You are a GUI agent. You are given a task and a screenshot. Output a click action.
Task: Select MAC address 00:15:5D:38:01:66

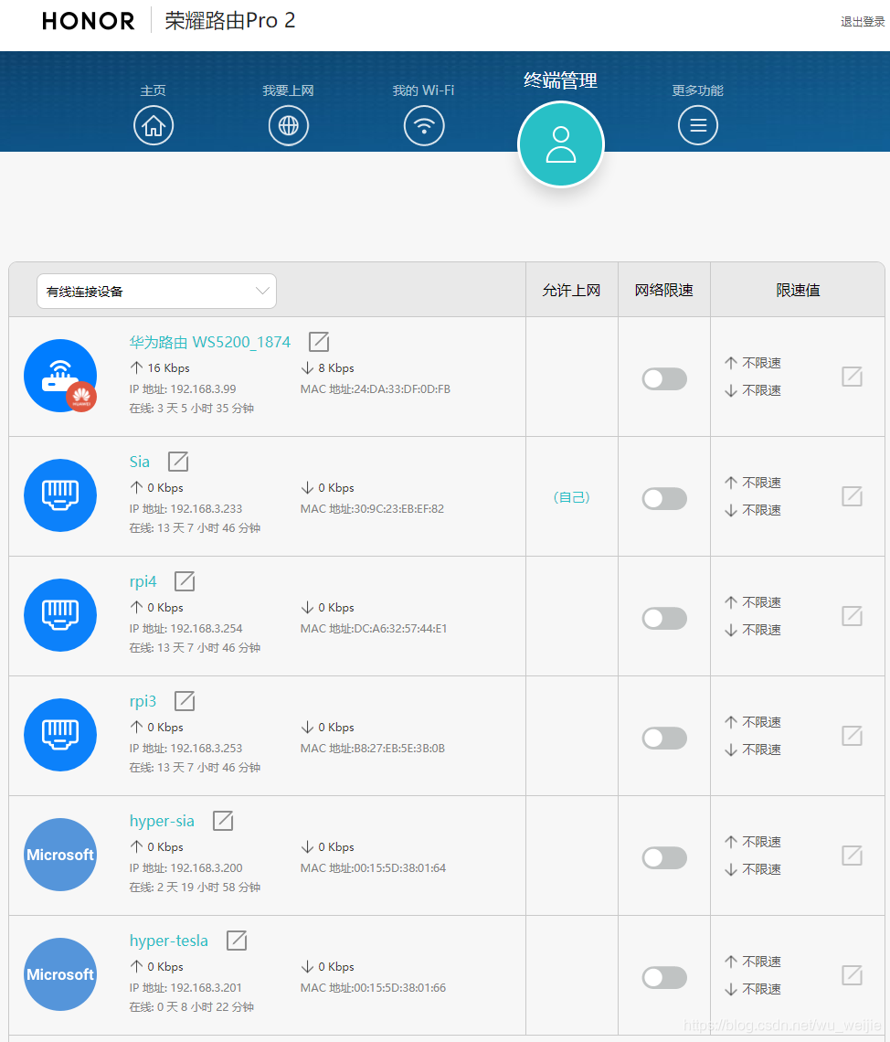(x=402, y=987)
